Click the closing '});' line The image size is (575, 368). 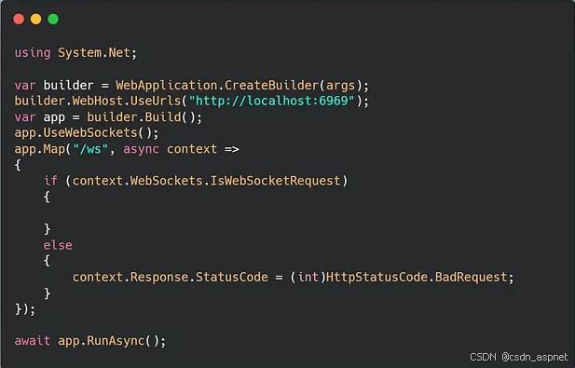click(x=25, y=309)
